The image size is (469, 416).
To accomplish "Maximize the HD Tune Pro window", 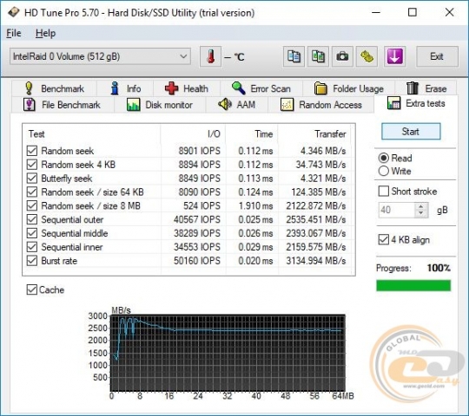I will pos(413,12).
